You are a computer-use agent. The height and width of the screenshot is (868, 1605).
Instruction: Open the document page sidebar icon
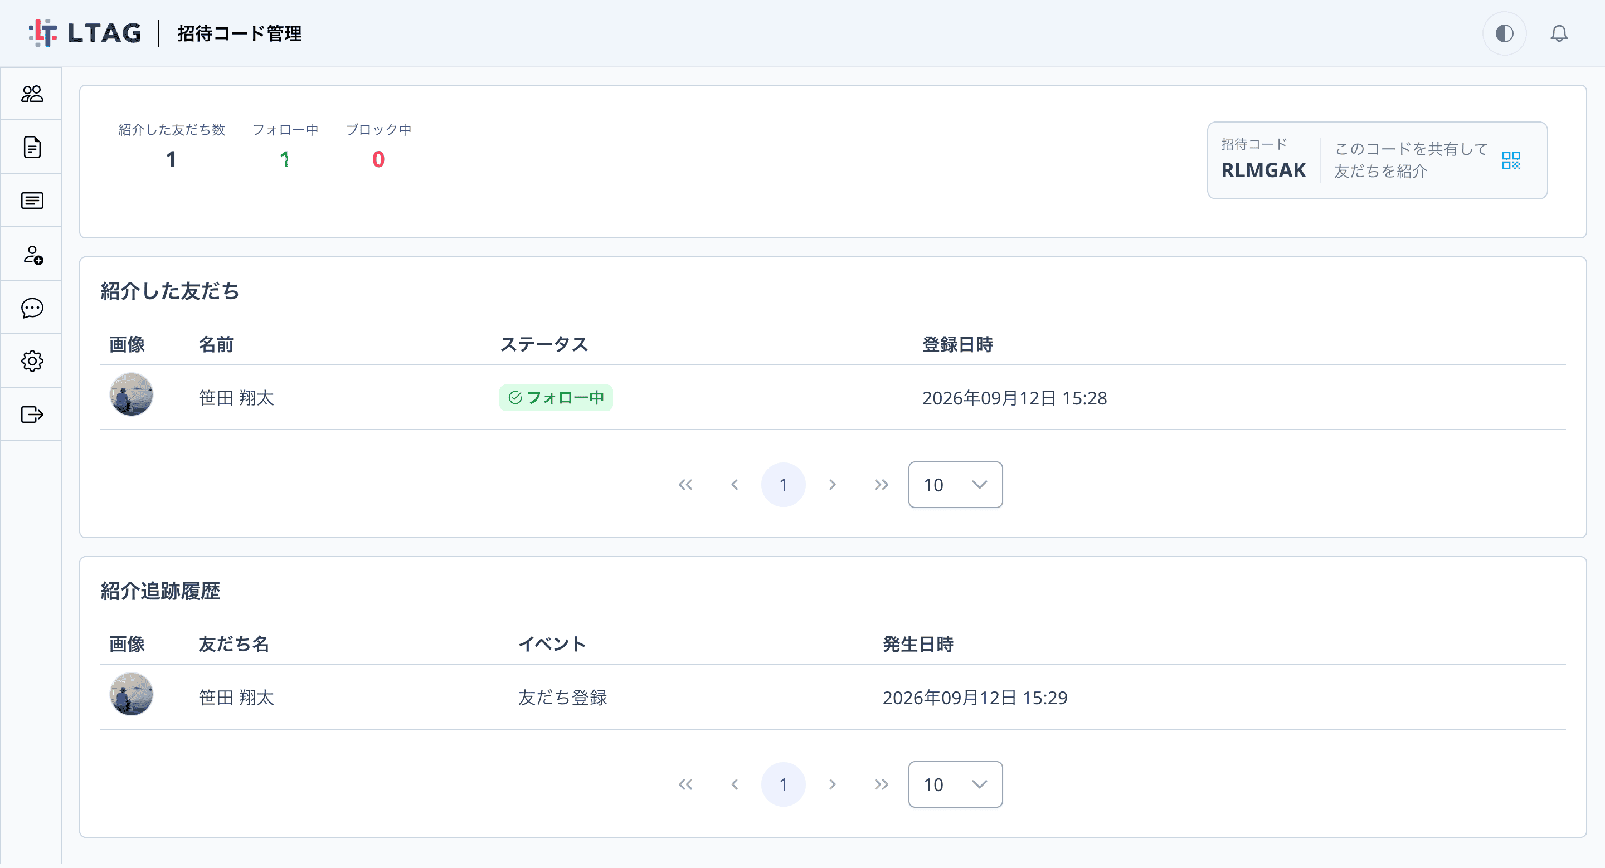coord(32,147)
